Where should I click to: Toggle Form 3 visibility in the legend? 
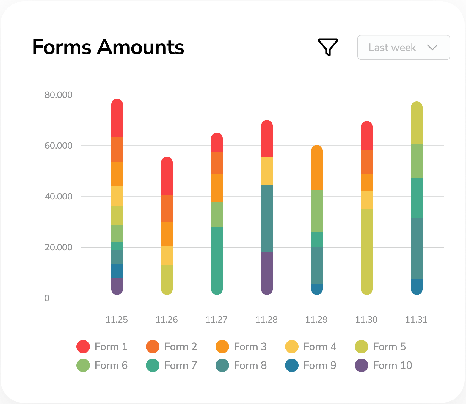click(222, 347)
